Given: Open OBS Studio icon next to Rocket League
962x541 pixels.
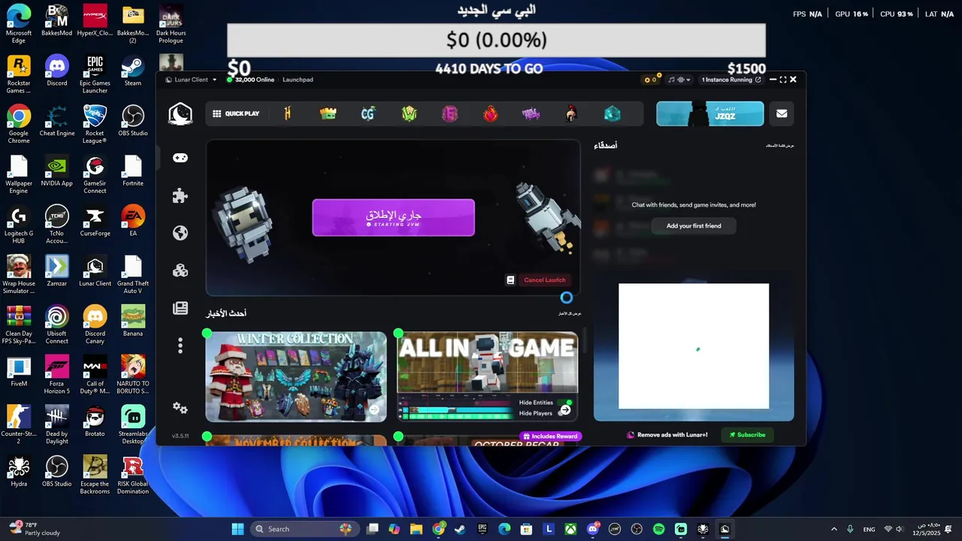Looking at the screenshot, I should click(133, 121).
